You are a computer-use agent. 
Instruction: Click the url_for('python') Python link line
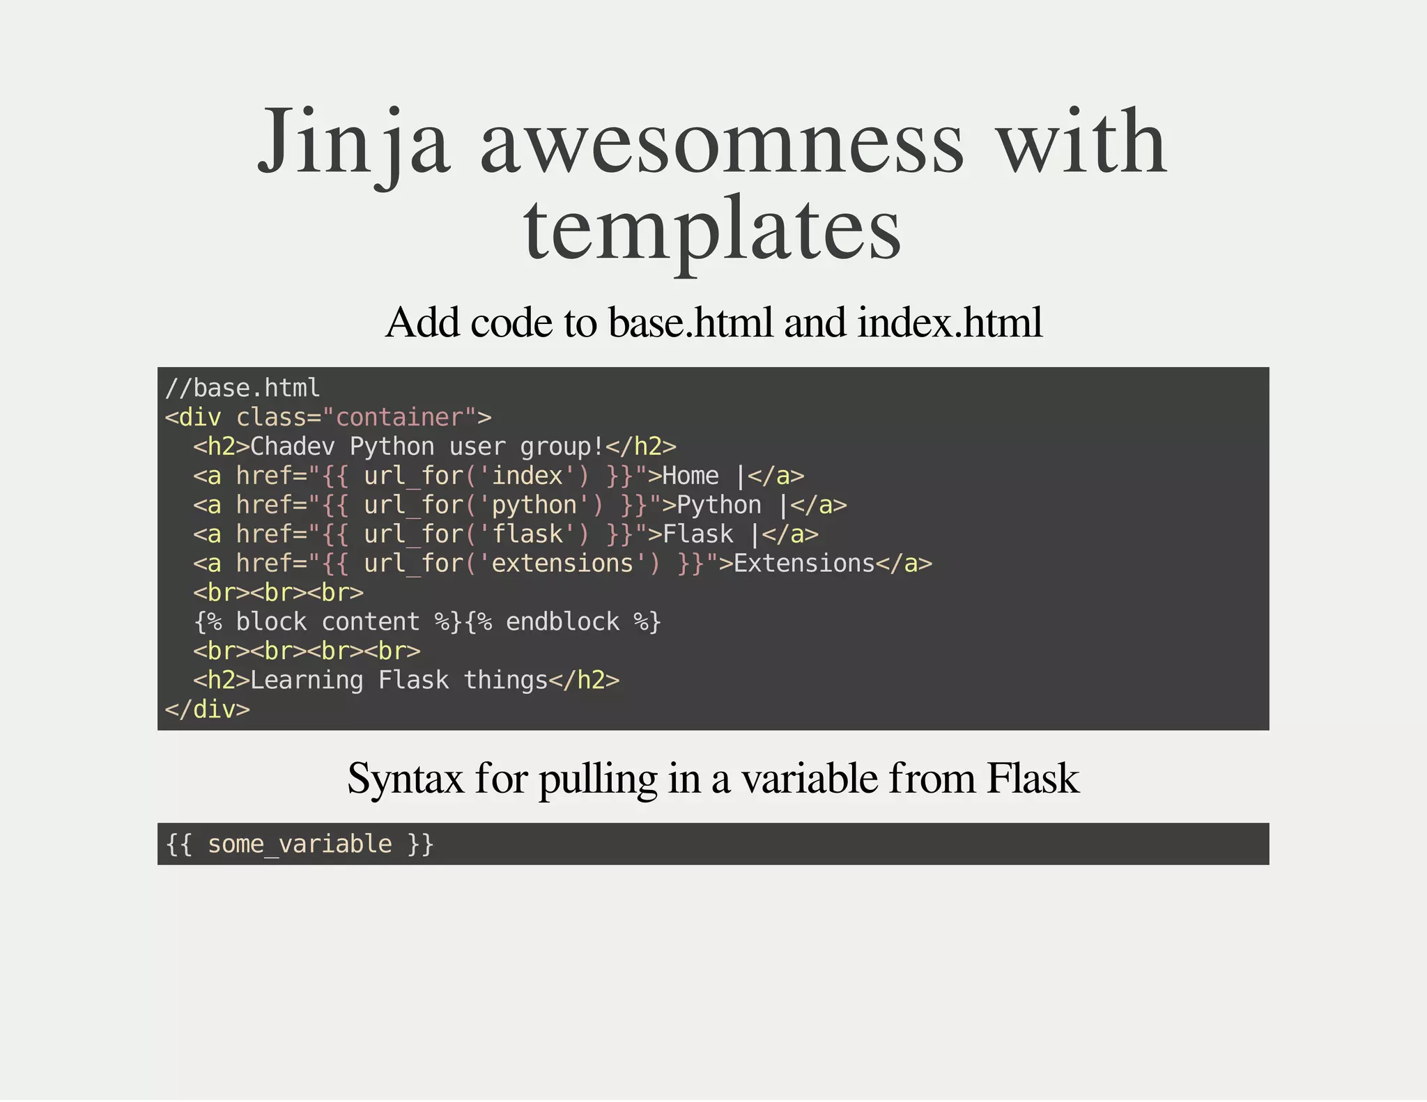[x=520, y=505]
